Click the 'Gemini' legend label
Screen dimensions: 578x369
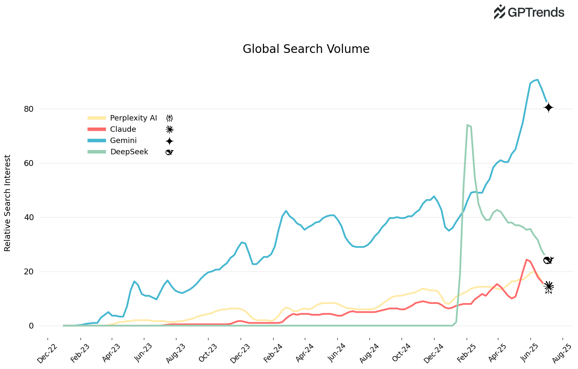click(x=123, y=141)
